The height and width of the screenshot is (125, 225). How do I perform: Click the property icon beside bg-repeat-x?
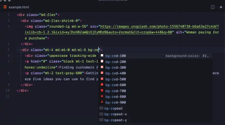click(x=101, y=114)
